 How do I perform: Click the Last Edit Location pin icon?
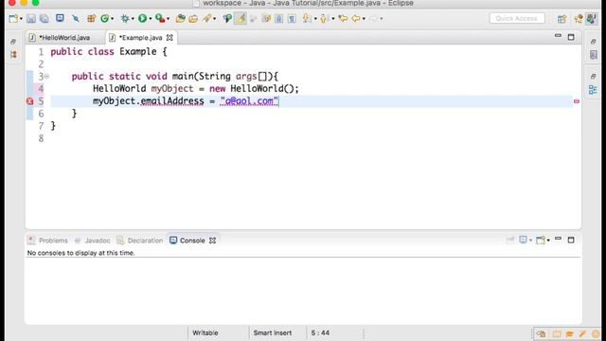(227, 18)
